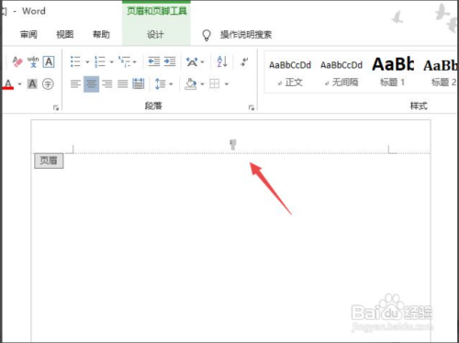Apply font color with the red-underlined A
The height and width of the screenshot is (343, 459).
click(x=8, y=83)
